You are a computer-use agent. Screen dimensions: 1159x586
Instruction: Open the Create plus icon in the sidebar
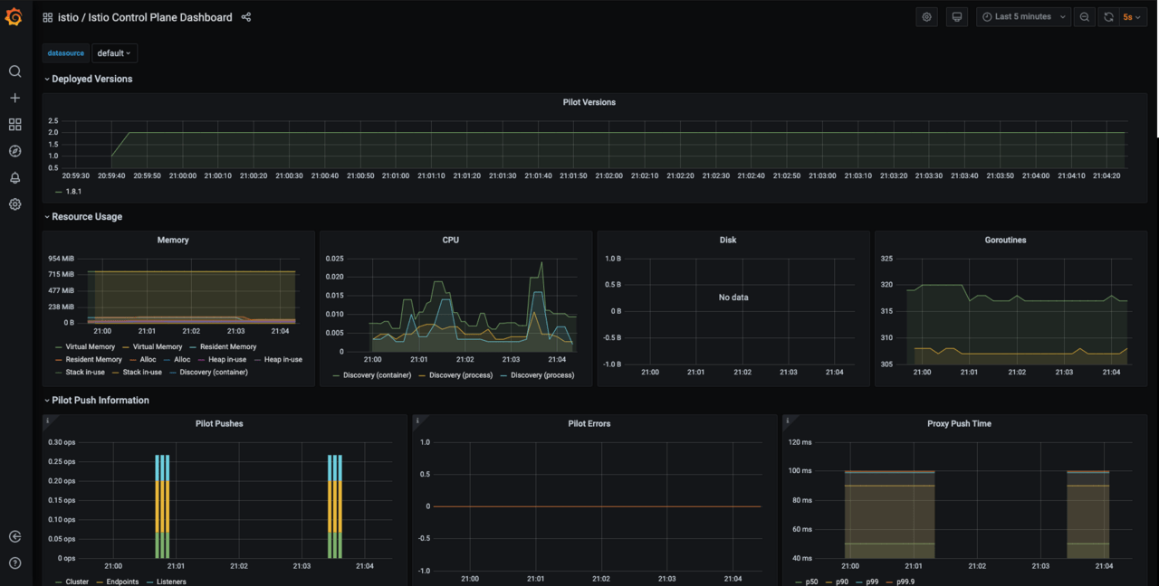tap(14, 98)
